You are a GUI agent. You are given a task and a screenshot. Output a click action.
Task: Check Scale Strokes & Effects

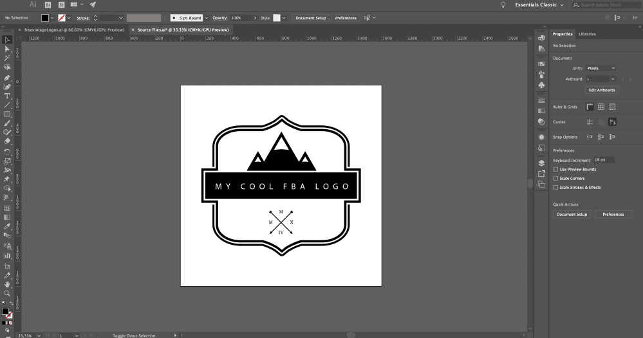click(555, 188)
